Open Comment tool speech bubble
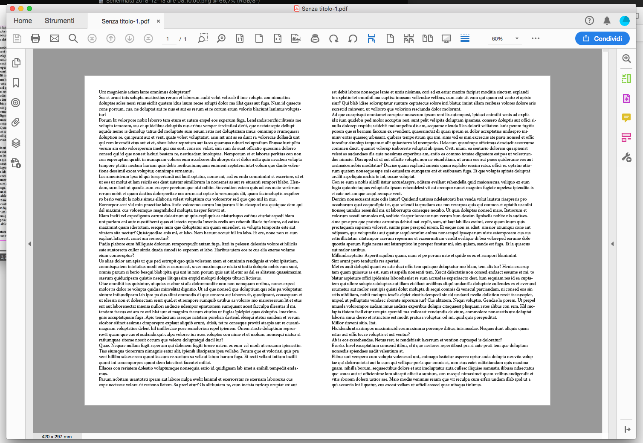 click(626, 118)
